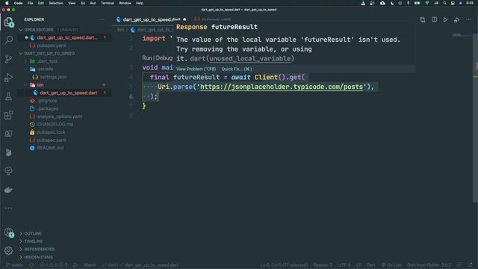Split the editor right
The height and width of the screenshot is (269, 478).
[434, 20]
